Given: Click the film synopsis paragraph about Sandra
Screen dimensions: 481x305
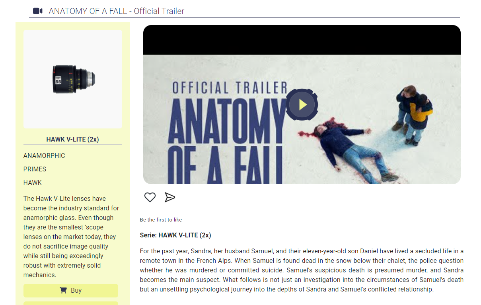Looking at the screenshot, I should pyautogui.click(x=302, y=270).
